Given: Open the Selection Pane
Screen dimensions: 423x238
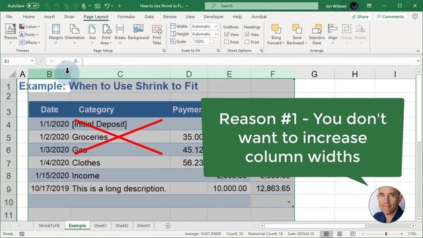Looking at the screenshot, I should (x=317, y=34).
